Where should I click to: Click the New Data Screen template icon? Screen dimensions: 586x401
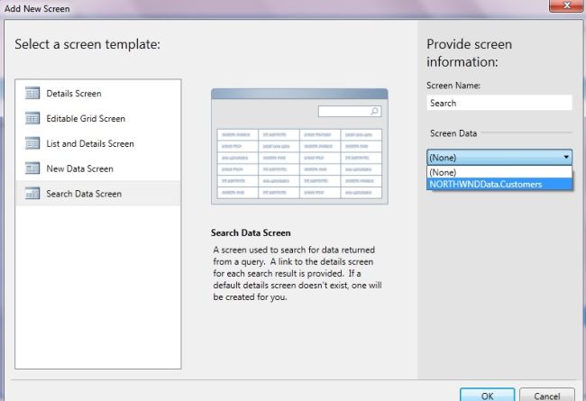tap(32, 169)
